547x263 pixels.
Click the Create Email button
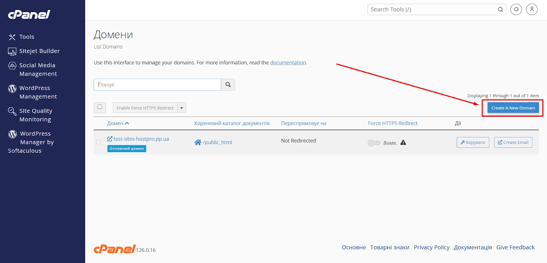(x=513, y=142)
